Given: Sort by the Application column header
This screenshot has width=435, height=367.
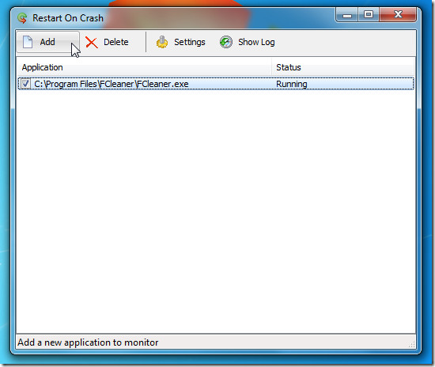Looking at the screenshot, I should point(144,67).
